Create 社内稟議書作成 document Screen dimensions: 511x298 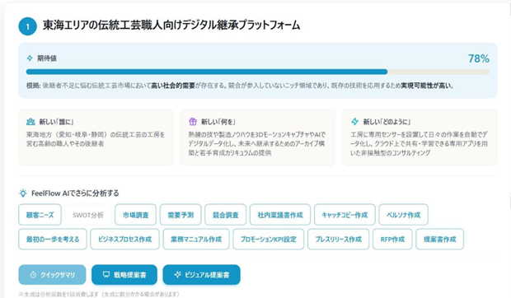coord(280,215)
